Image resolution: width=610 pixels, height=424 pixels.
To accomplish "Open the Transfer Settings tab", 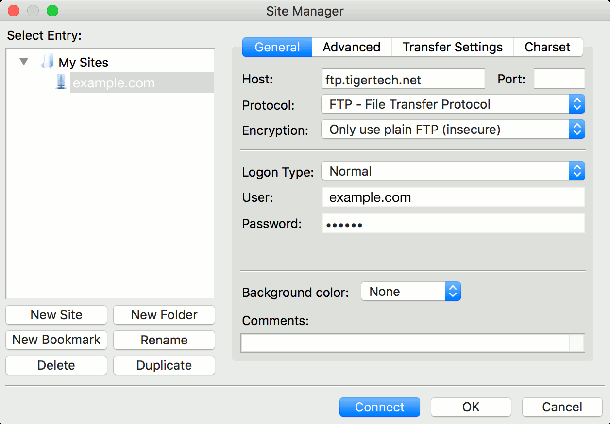I will point(452,47).
